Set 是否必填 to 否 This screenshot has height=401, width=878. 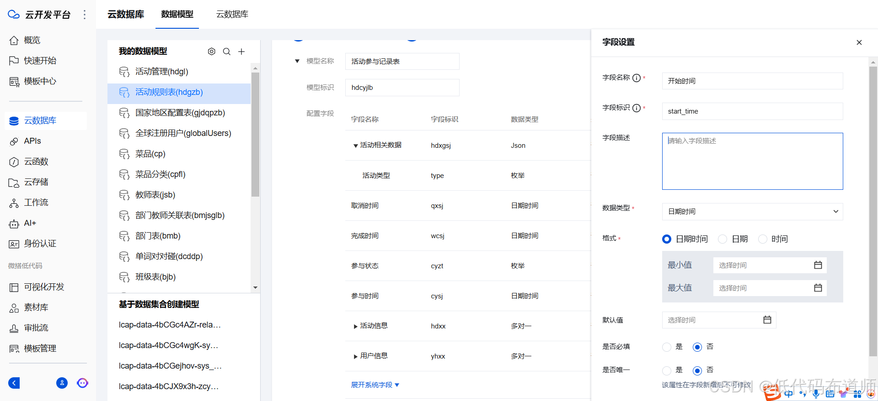coord(697,347)
